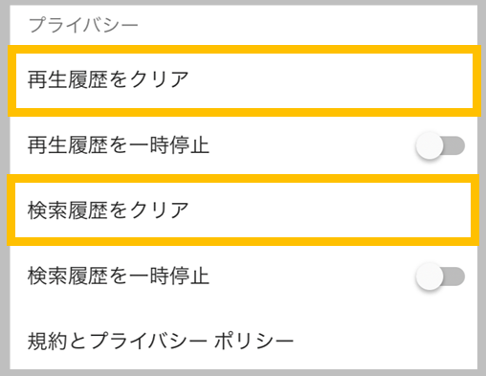Click the word 規約 in the bottom row
Viewport: 486px width, 376px height.
coord(47,341)
